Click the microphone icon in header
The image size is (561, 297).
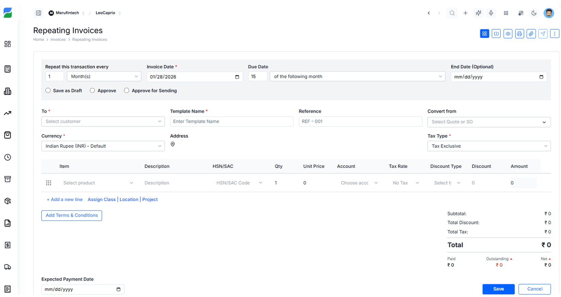click(491, 13)
